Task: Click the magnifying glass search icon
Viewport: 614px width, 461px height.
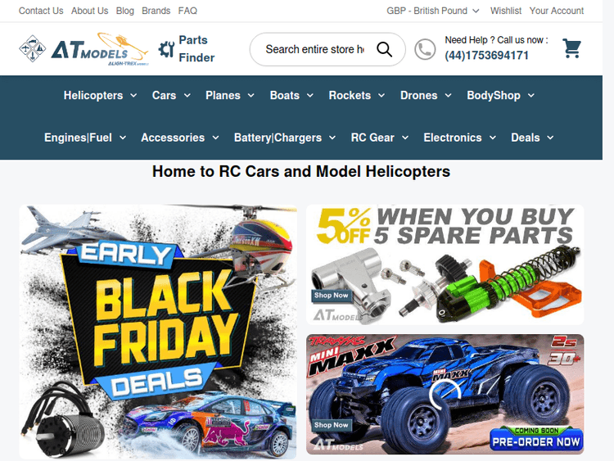Action: [x=384, y=49]
